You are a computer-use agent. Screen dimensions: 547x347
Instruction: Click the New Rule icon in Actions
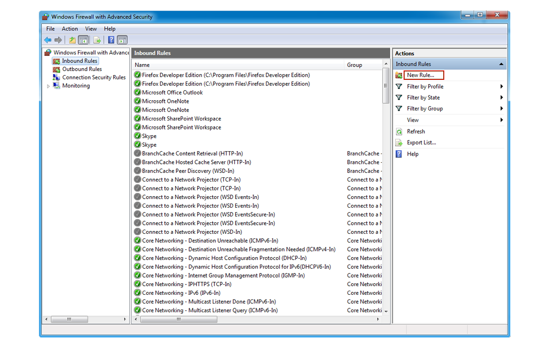pos(399,75)
